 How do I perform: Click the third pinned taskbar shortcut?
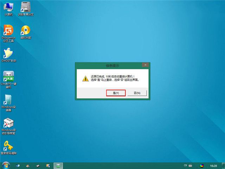37,165
